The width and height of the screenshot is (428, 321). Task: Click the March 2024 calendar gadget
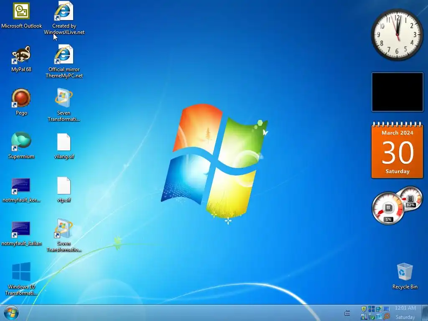[x=397, y=150]
